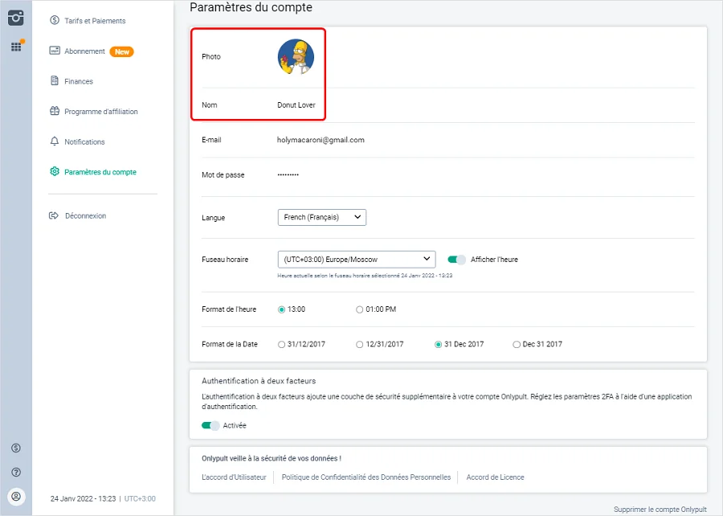Click the gift icon for Programme d'affiliation
This screenshot has width=723, height=516.
(x=55, y=112)
